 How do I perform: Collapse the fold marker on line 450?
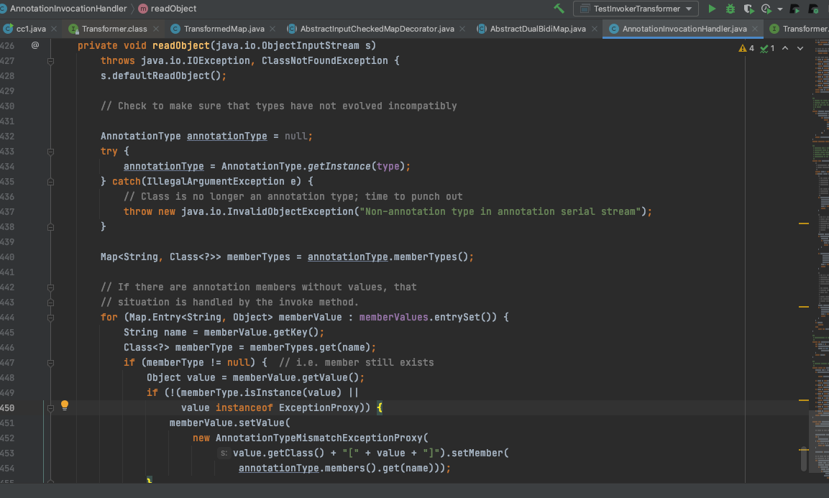tap(51, 408)
